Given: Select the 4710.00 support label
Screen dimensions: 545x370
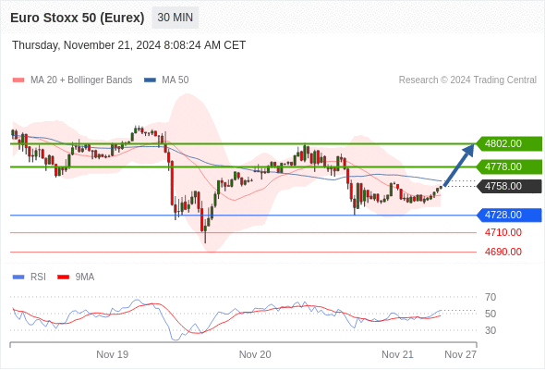Looking at the screenshot, I should coord(503,232).
